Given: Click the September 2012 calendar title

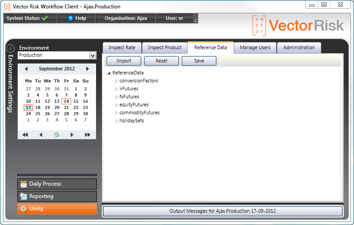Looking at the screenshot, I should pos(57,69).
